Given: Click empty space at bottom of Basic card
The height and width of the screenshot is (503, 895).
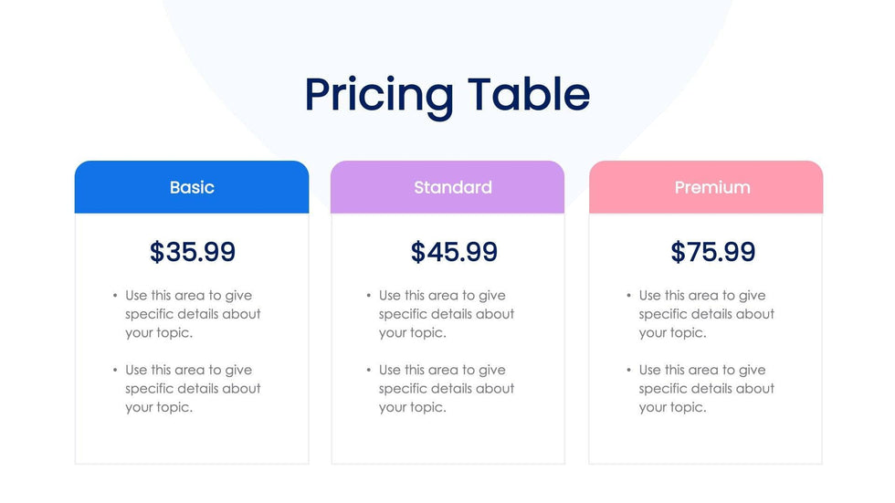Looking at the screenshot, I should (x=192, y=443).
